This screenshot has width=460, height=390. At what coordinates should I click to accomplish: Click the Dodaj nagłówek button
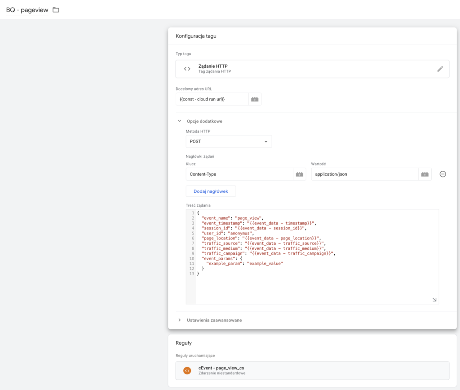(x=211, y=191)
